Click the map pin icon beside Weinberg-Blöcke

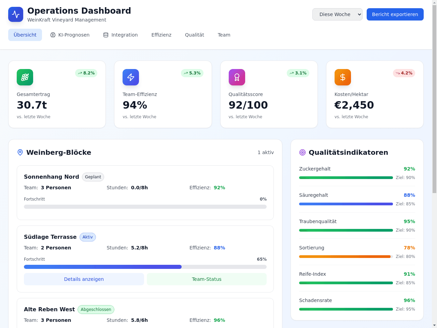20,152
